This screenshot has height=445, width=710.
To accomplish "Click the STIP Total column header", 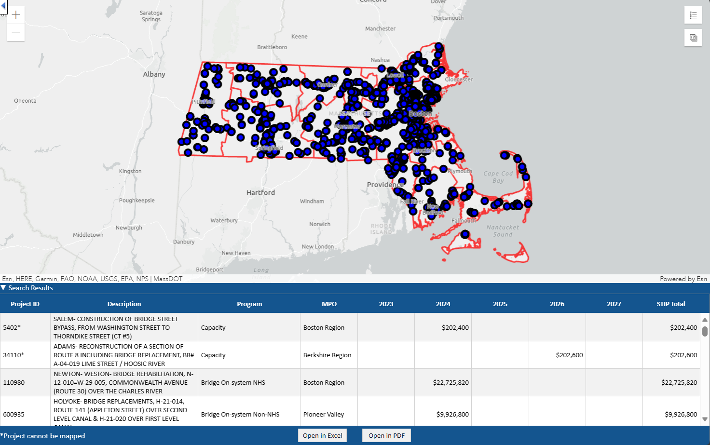I will click(x=671, y=304).
